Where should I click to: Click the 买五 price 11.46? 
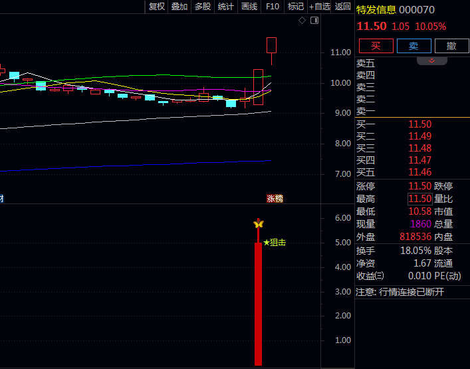(x=419, y=172)
